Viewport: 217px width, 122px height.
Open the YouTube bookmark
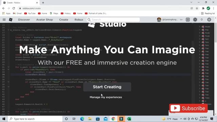[x=30, y=14]
